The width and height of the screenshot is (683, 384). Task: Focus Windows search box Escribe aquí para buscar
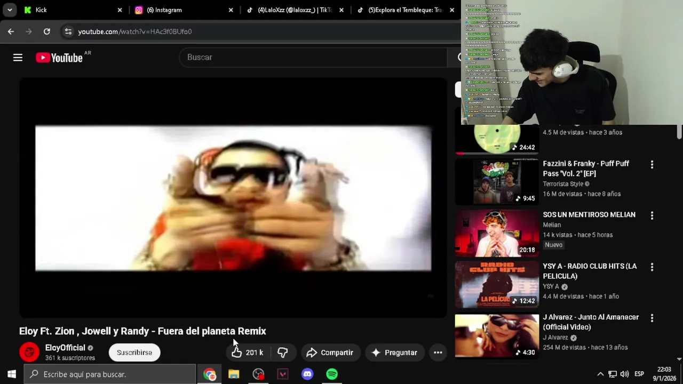click(110, 374)
